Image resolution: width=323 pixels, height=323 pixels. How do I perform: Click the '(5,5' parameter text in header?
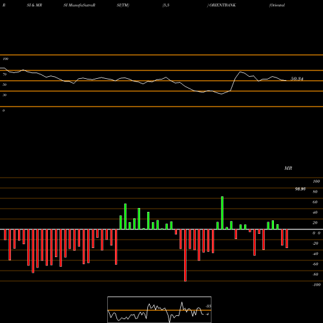[x=166, y=5]
